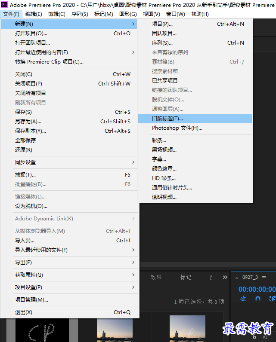Image resolution: width=276 pixels, height=342 pixels.
Task: Open the 编辑(E) menu
Action: coord(34,14)
